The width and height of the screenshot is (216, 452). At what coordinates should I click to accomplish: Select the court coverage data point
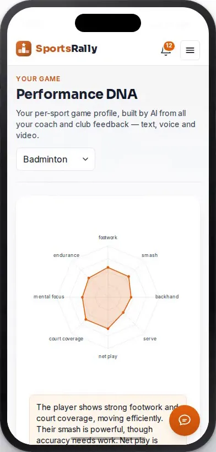pos(85,319)
